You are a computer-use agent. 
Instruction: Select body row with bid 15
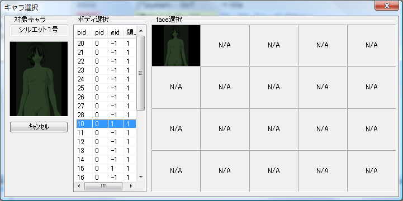click(106, 169)
